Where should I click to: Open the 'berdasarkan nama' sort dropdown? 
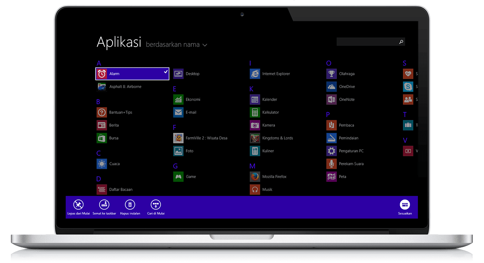(176, 45)
